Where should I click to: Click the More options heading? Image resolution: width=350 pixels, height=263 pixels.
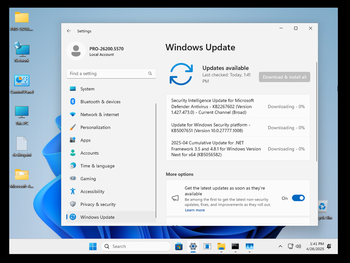(x=180, y=174)
